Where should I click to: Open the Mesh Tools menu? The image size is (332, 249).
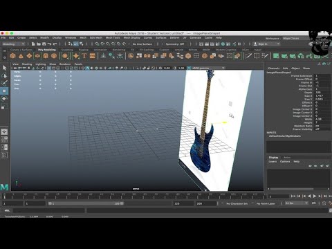[x=113, y=37]
